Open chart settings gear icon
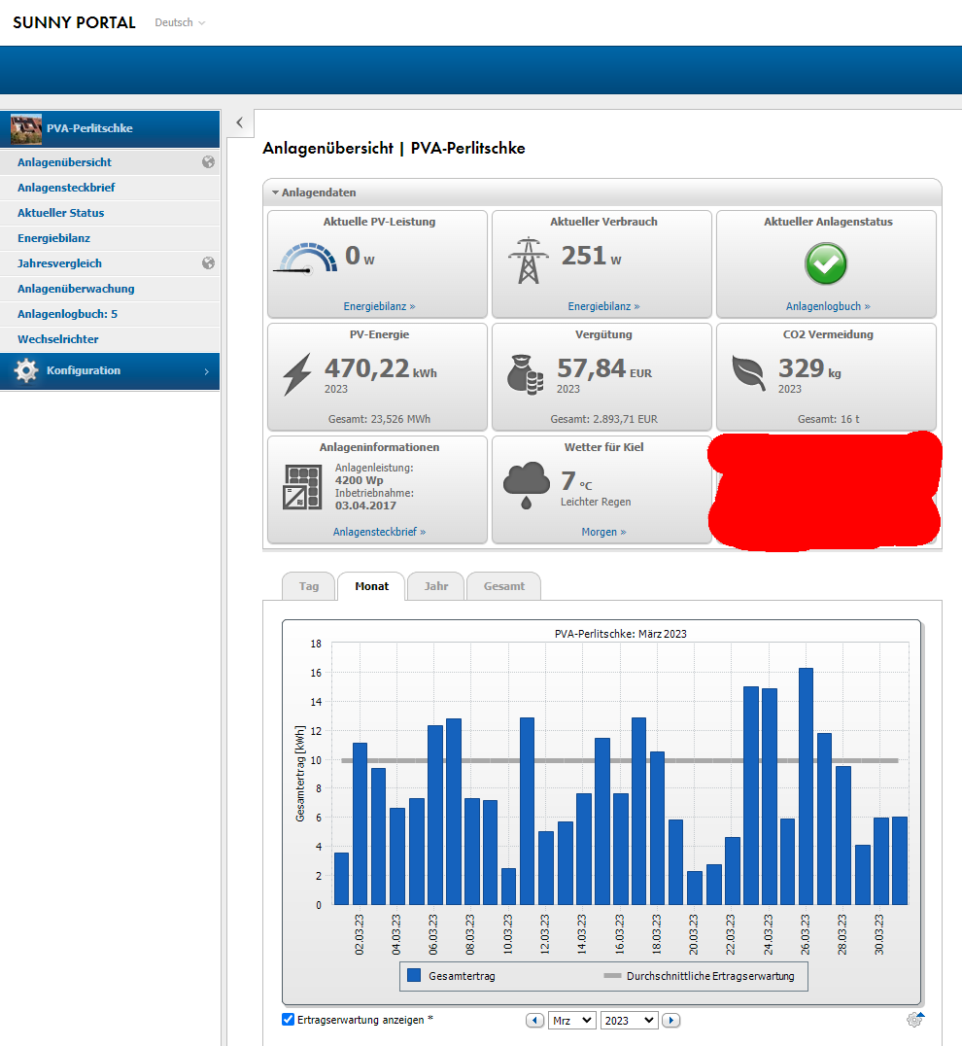Viewport: 962px width, 1046px height. tap(914, 1020)
